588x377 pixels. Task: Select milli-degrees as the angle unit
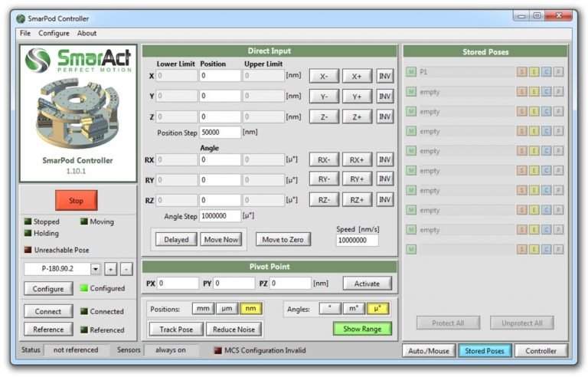(x=354, y=309)
